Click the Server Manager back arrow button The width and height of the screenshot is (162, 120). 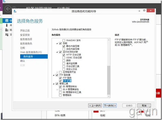[8, 9]
